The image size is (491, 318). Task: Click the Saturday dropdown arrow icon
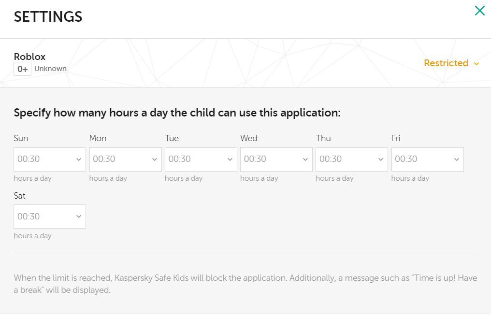click(79, 217)
